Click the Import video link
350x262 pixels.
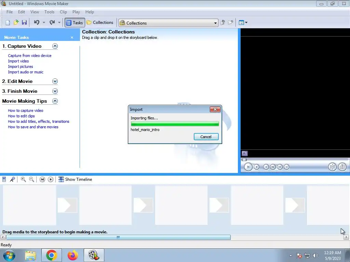(18, 61)
